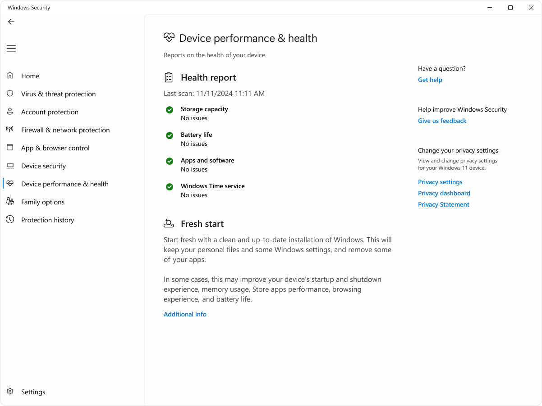
Task: Open Family options
Action: pyautogui.click(x=43, y=202)
